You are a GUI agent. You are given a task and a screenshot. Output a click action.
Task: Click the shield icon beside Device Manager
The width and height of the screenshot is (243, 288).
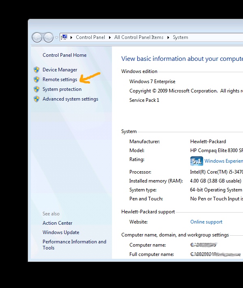pyautogui.click(x=37, y=70)
